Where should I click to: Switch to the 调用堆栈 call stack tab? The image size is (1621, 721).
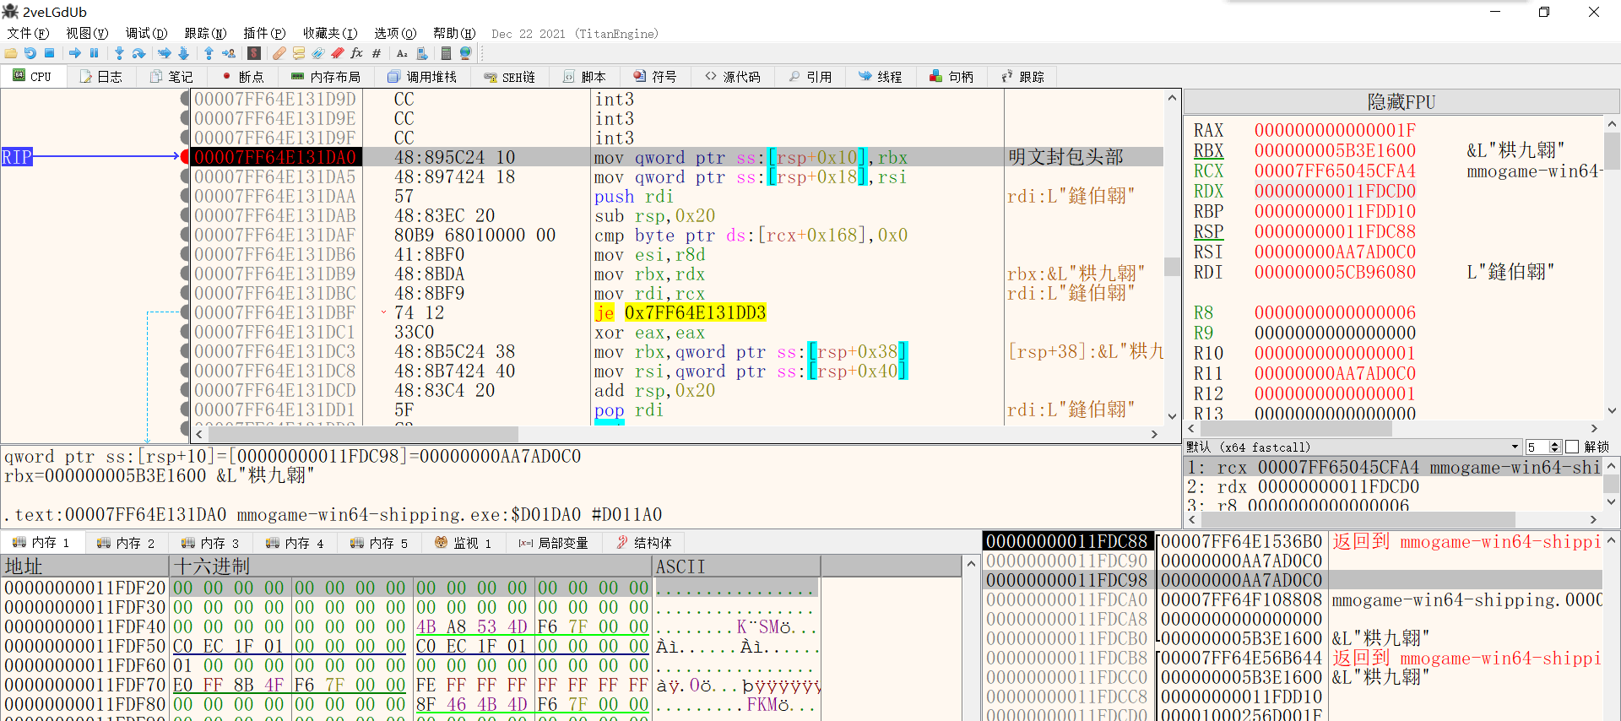click(422, 76)
